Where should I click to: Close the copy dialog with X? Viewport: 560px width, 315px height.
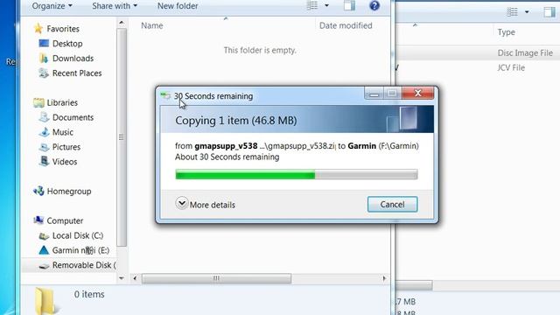[418, 94]
